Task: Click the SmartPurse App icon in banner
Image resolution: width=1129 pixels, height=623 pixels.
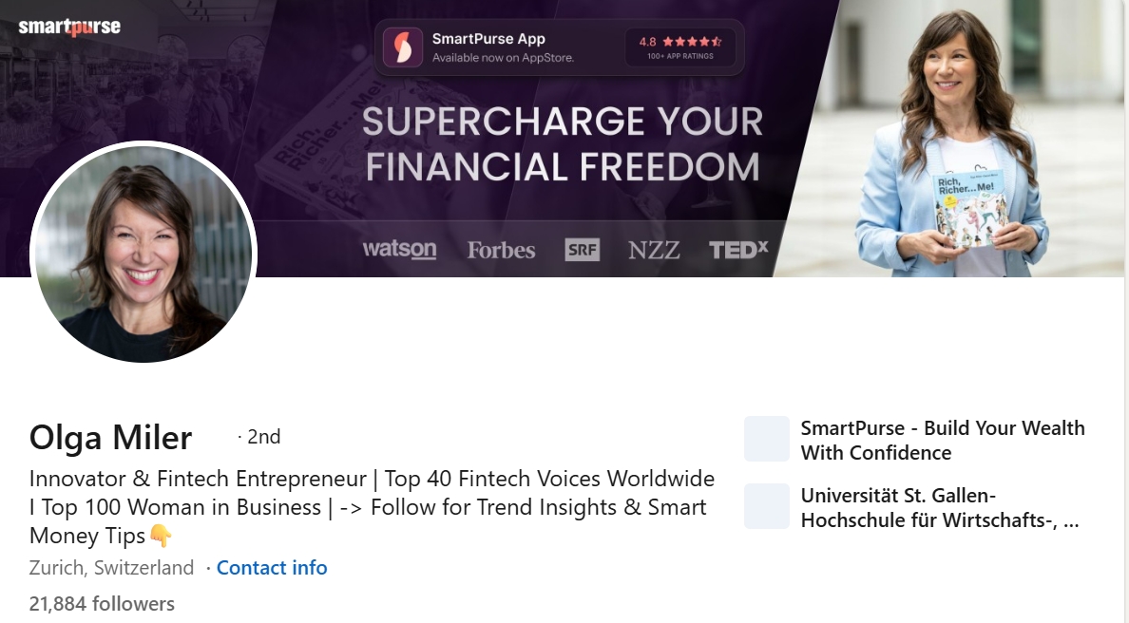Action: click(x=403, y=47)
